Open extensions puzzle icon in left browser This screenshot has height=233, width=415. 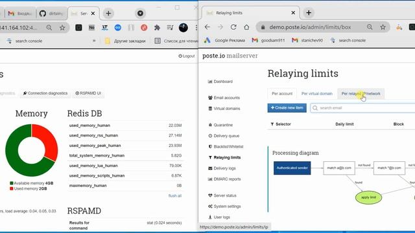(x=157, y=27)
